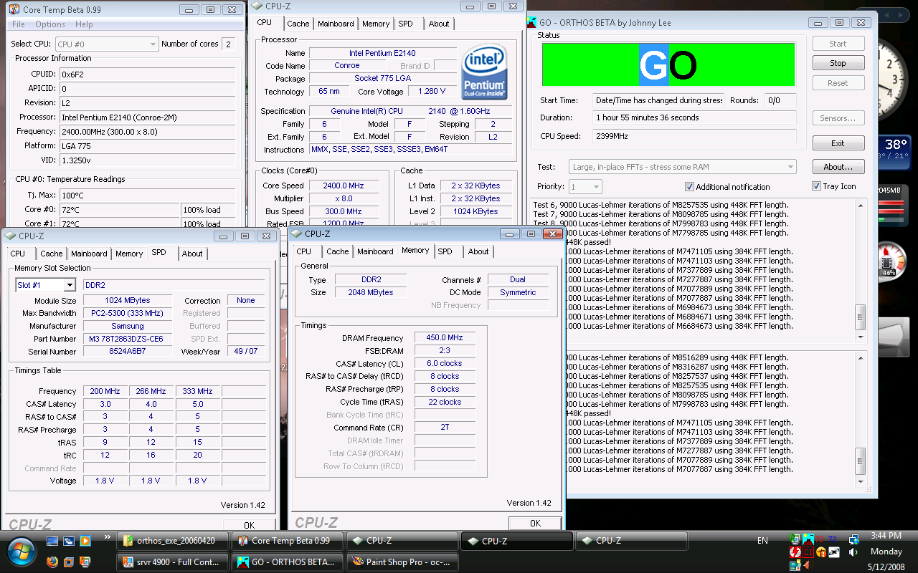Click the upper ORTHOS log scrollbar thumb
Screen dimensions: 918x573
(x=861, y=316)
